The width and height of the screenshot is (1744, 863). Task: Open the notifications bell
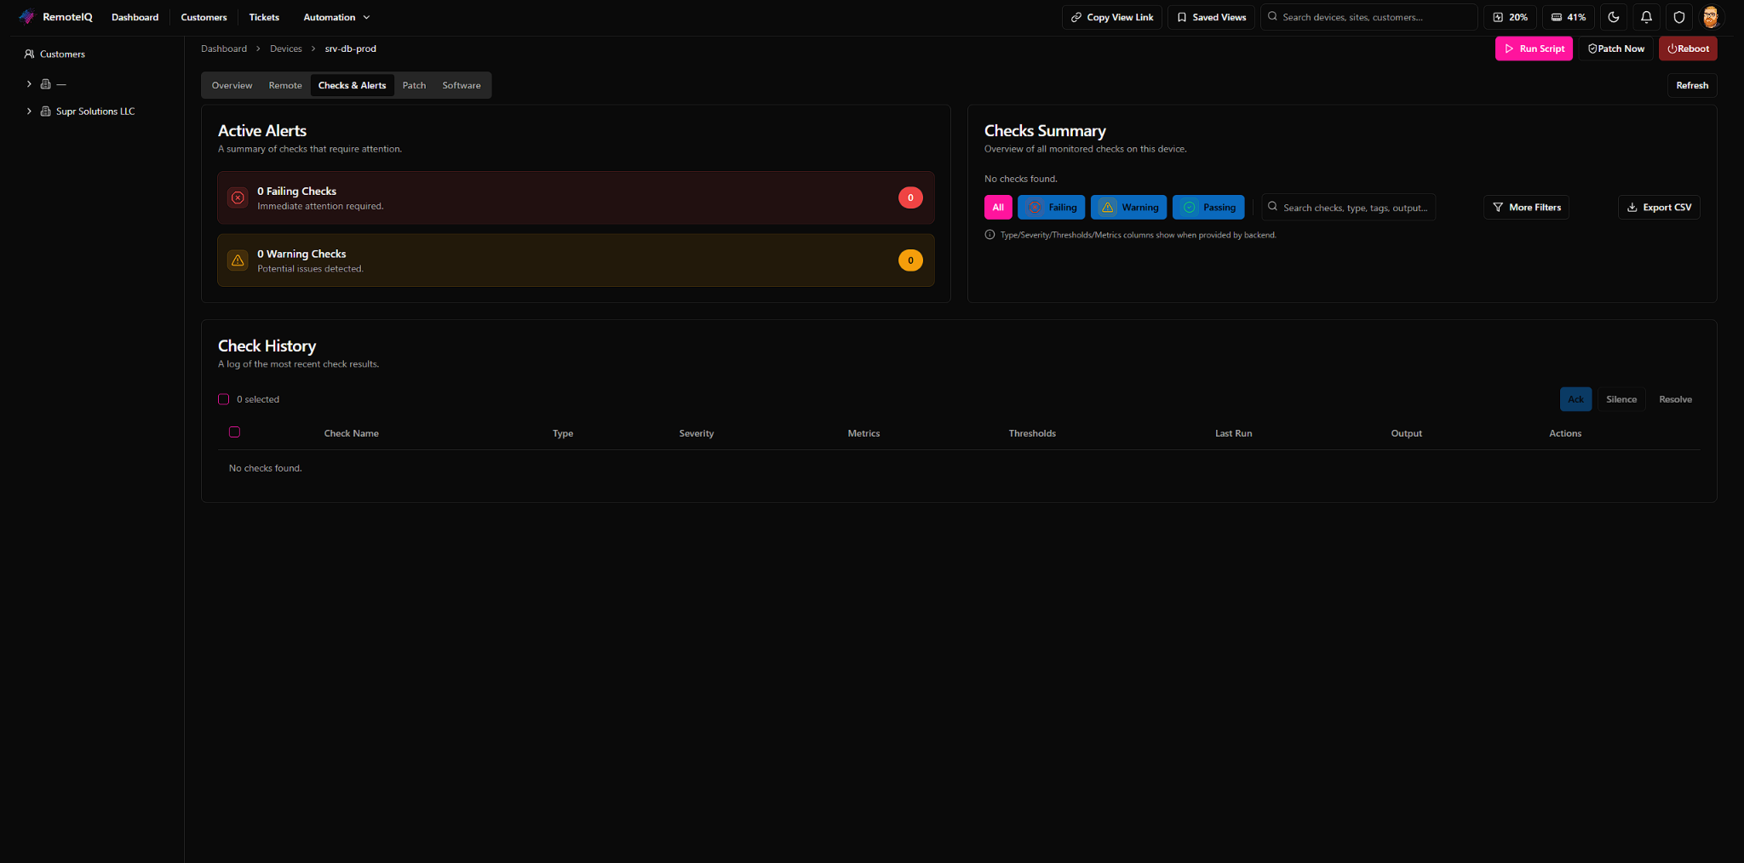pos(1646,17)
